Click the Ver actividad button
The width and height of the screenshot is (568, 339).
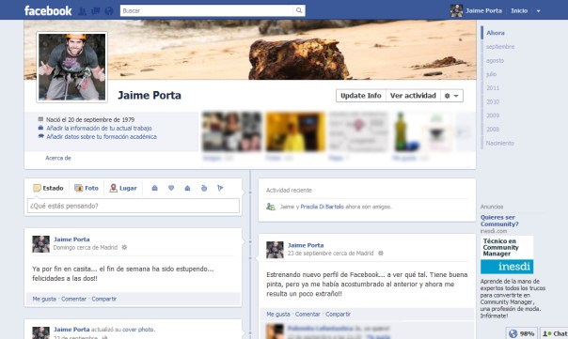pyautogui.click(x=413, y=96)
